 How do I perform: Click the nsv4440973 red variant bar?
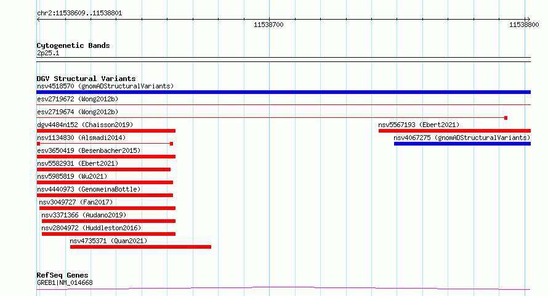[105, 195]
